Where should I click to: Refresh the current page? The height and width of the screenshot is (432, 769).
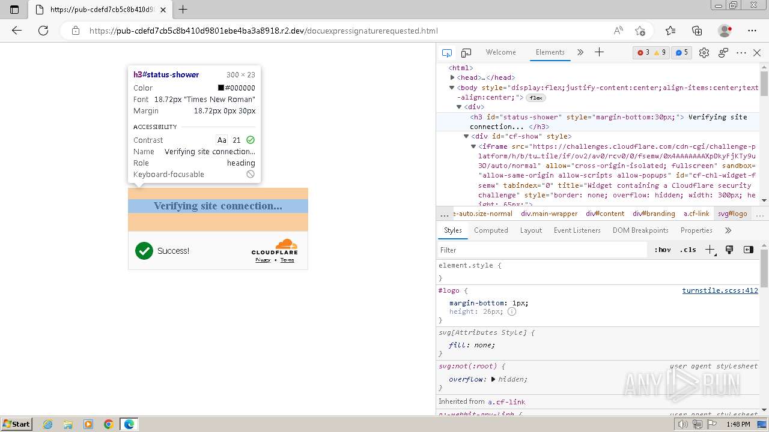pyautogui.click(x=43, y=31)
